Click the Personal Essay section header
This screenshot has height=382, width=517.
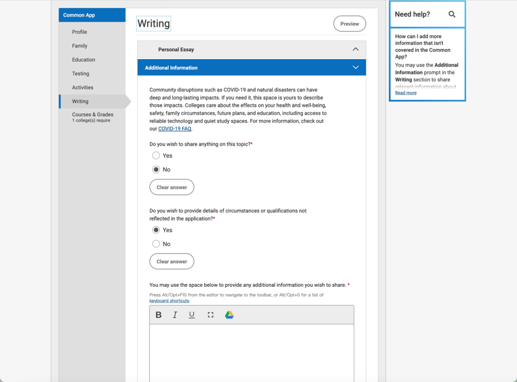[252, 49]
